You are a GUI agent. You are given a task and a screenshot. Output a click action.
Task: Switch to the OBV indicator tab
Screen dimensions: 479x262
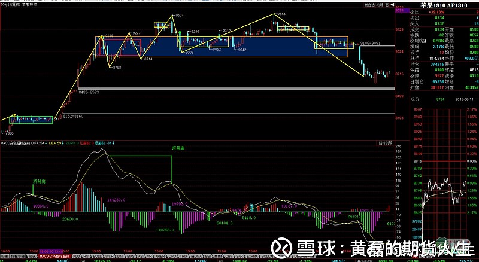tap(228, 256)
